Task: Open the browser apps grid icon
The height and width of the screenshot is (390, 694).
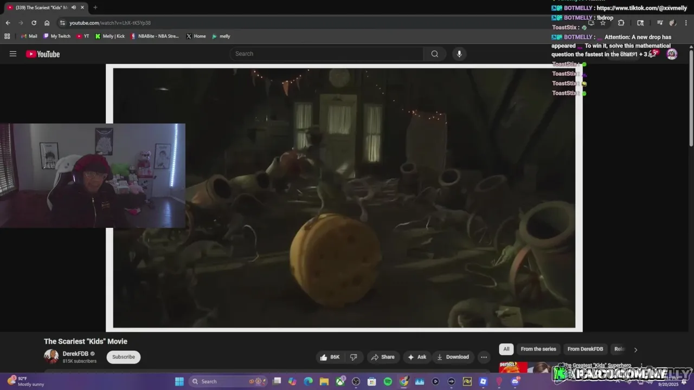Action: point(7,36)
